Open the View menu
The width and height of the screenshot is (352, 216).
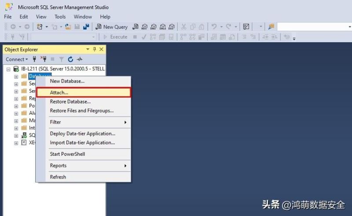point(41,17)
